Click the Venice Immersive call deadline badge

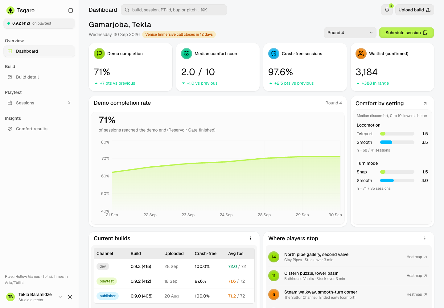[x=179, y=34]
